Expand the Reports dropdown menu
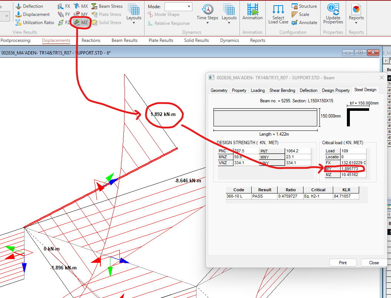The height and width of the screenshot is (298, 391). [356, 14]
